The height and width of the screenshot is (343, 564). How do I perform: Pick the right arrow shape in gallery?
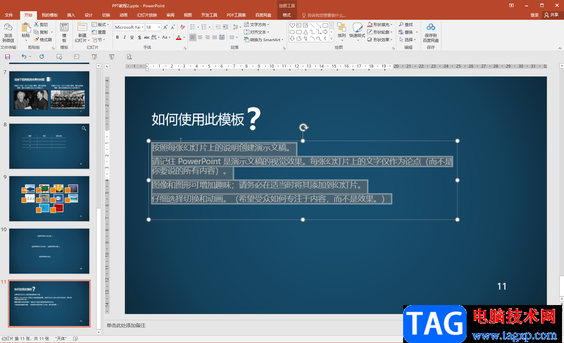pos(325,32)
